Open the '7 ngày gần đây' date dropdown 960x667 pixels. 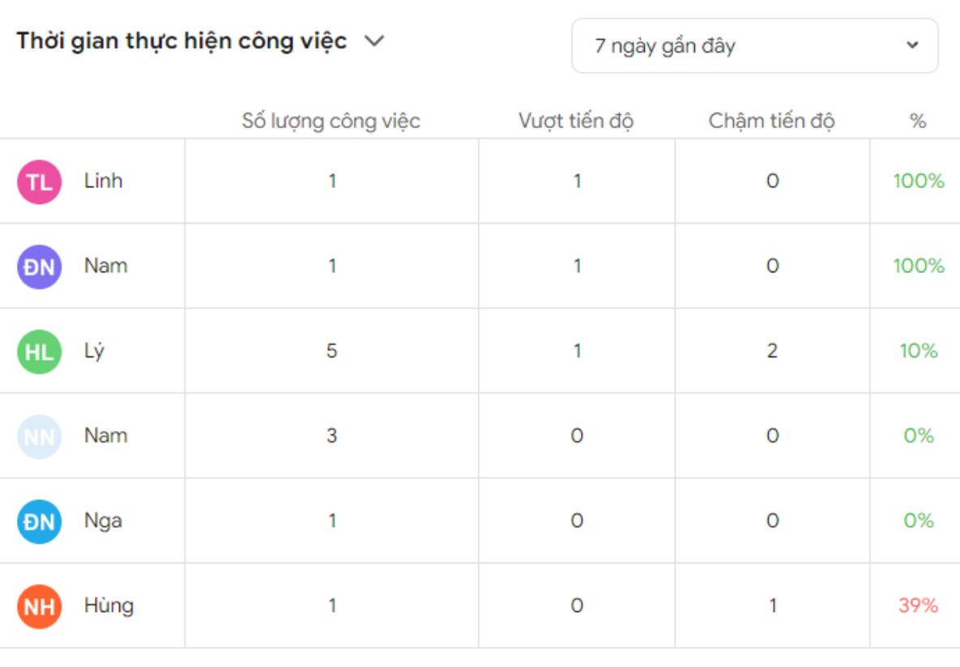(754, 46)
